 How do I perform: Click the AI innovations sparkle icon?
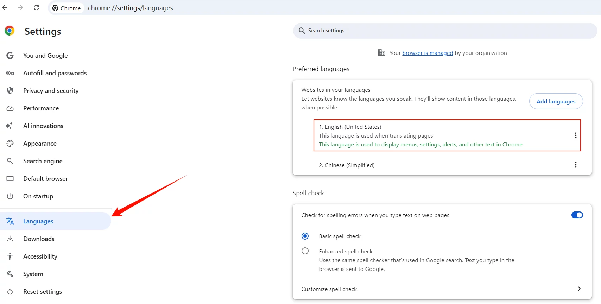[10, 126]
